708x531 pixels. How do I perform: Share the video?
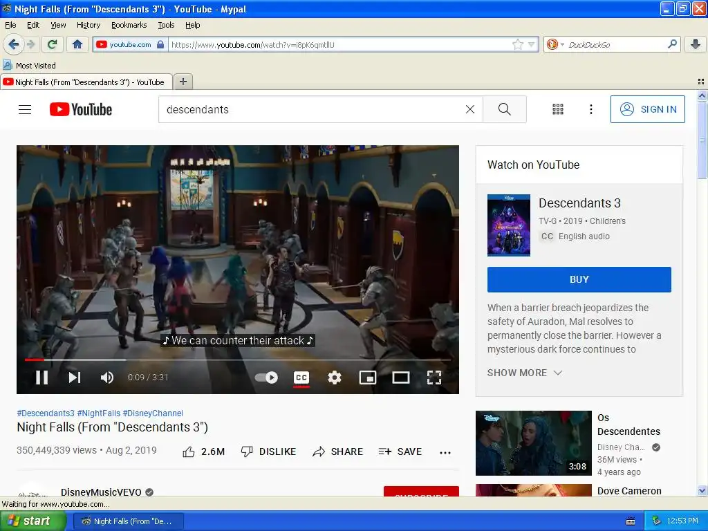click(x=337, y=451)
